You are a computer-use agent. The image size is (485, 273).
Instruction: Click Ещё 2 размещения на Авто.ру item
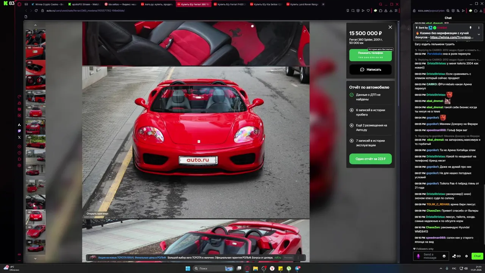[x=370, y=127]
